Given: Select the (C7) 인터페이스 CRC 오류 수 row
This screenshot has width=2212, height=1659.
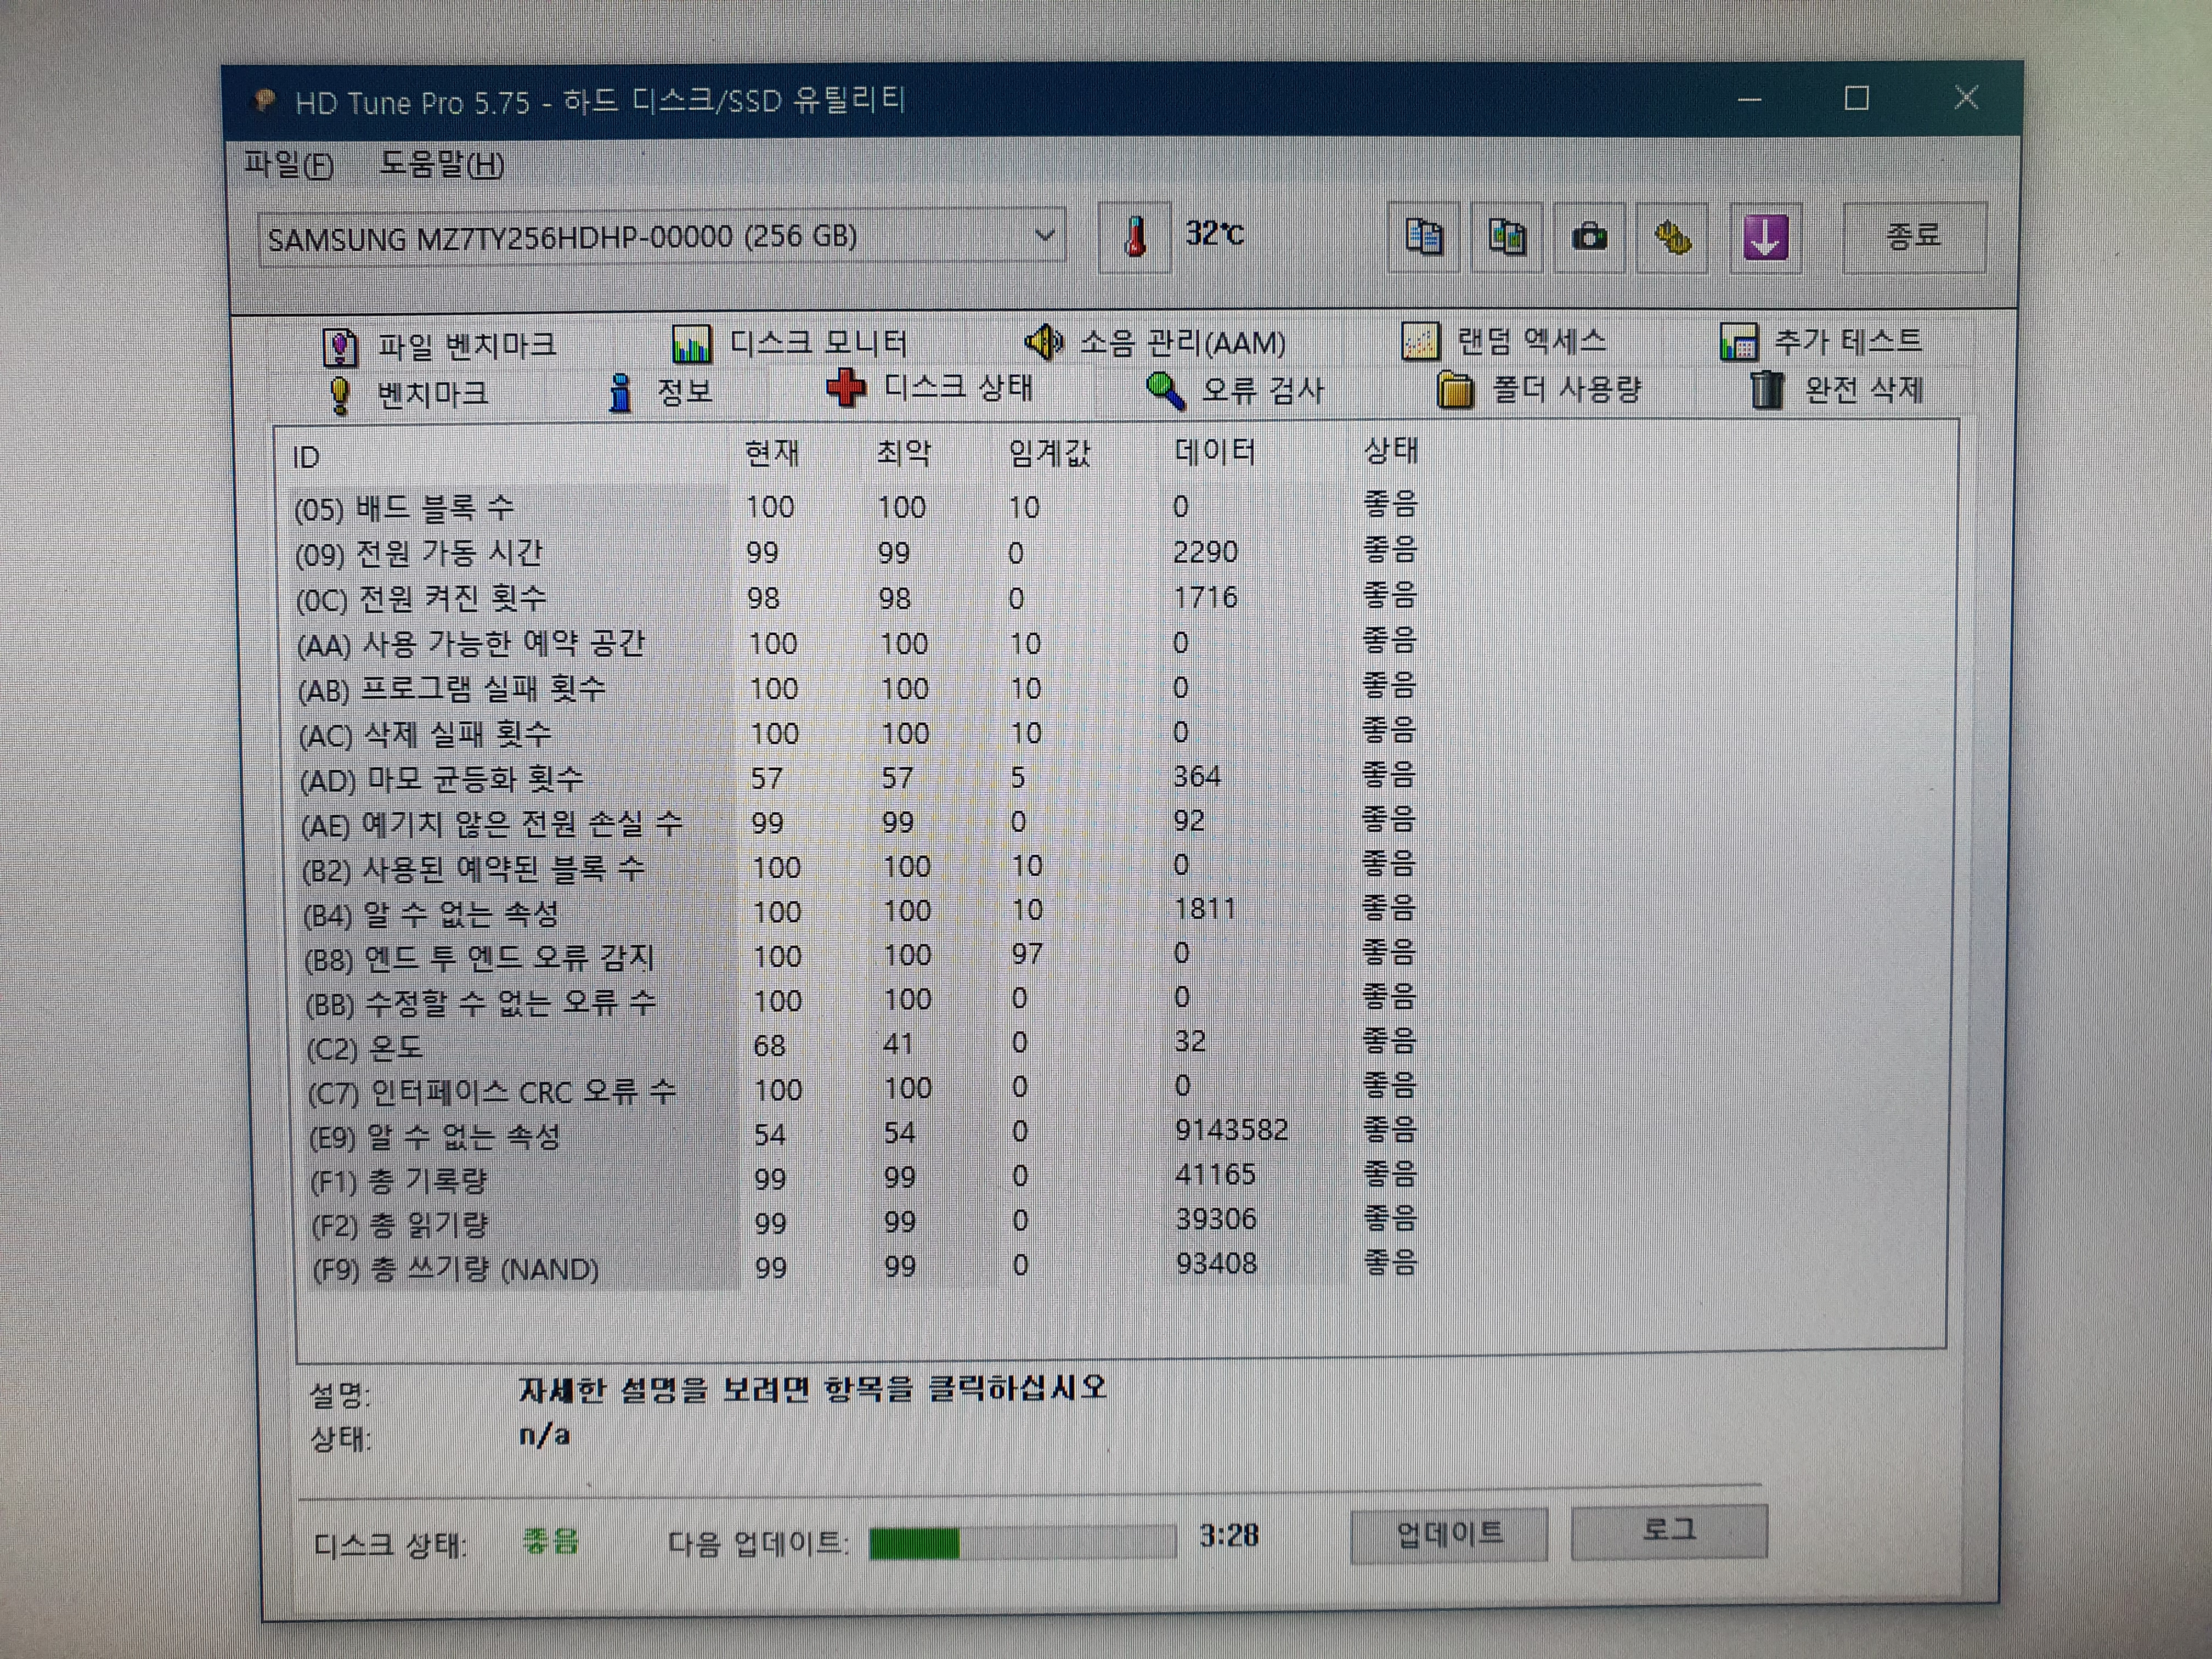Looking at the screenshot, I should point(864,1089).
